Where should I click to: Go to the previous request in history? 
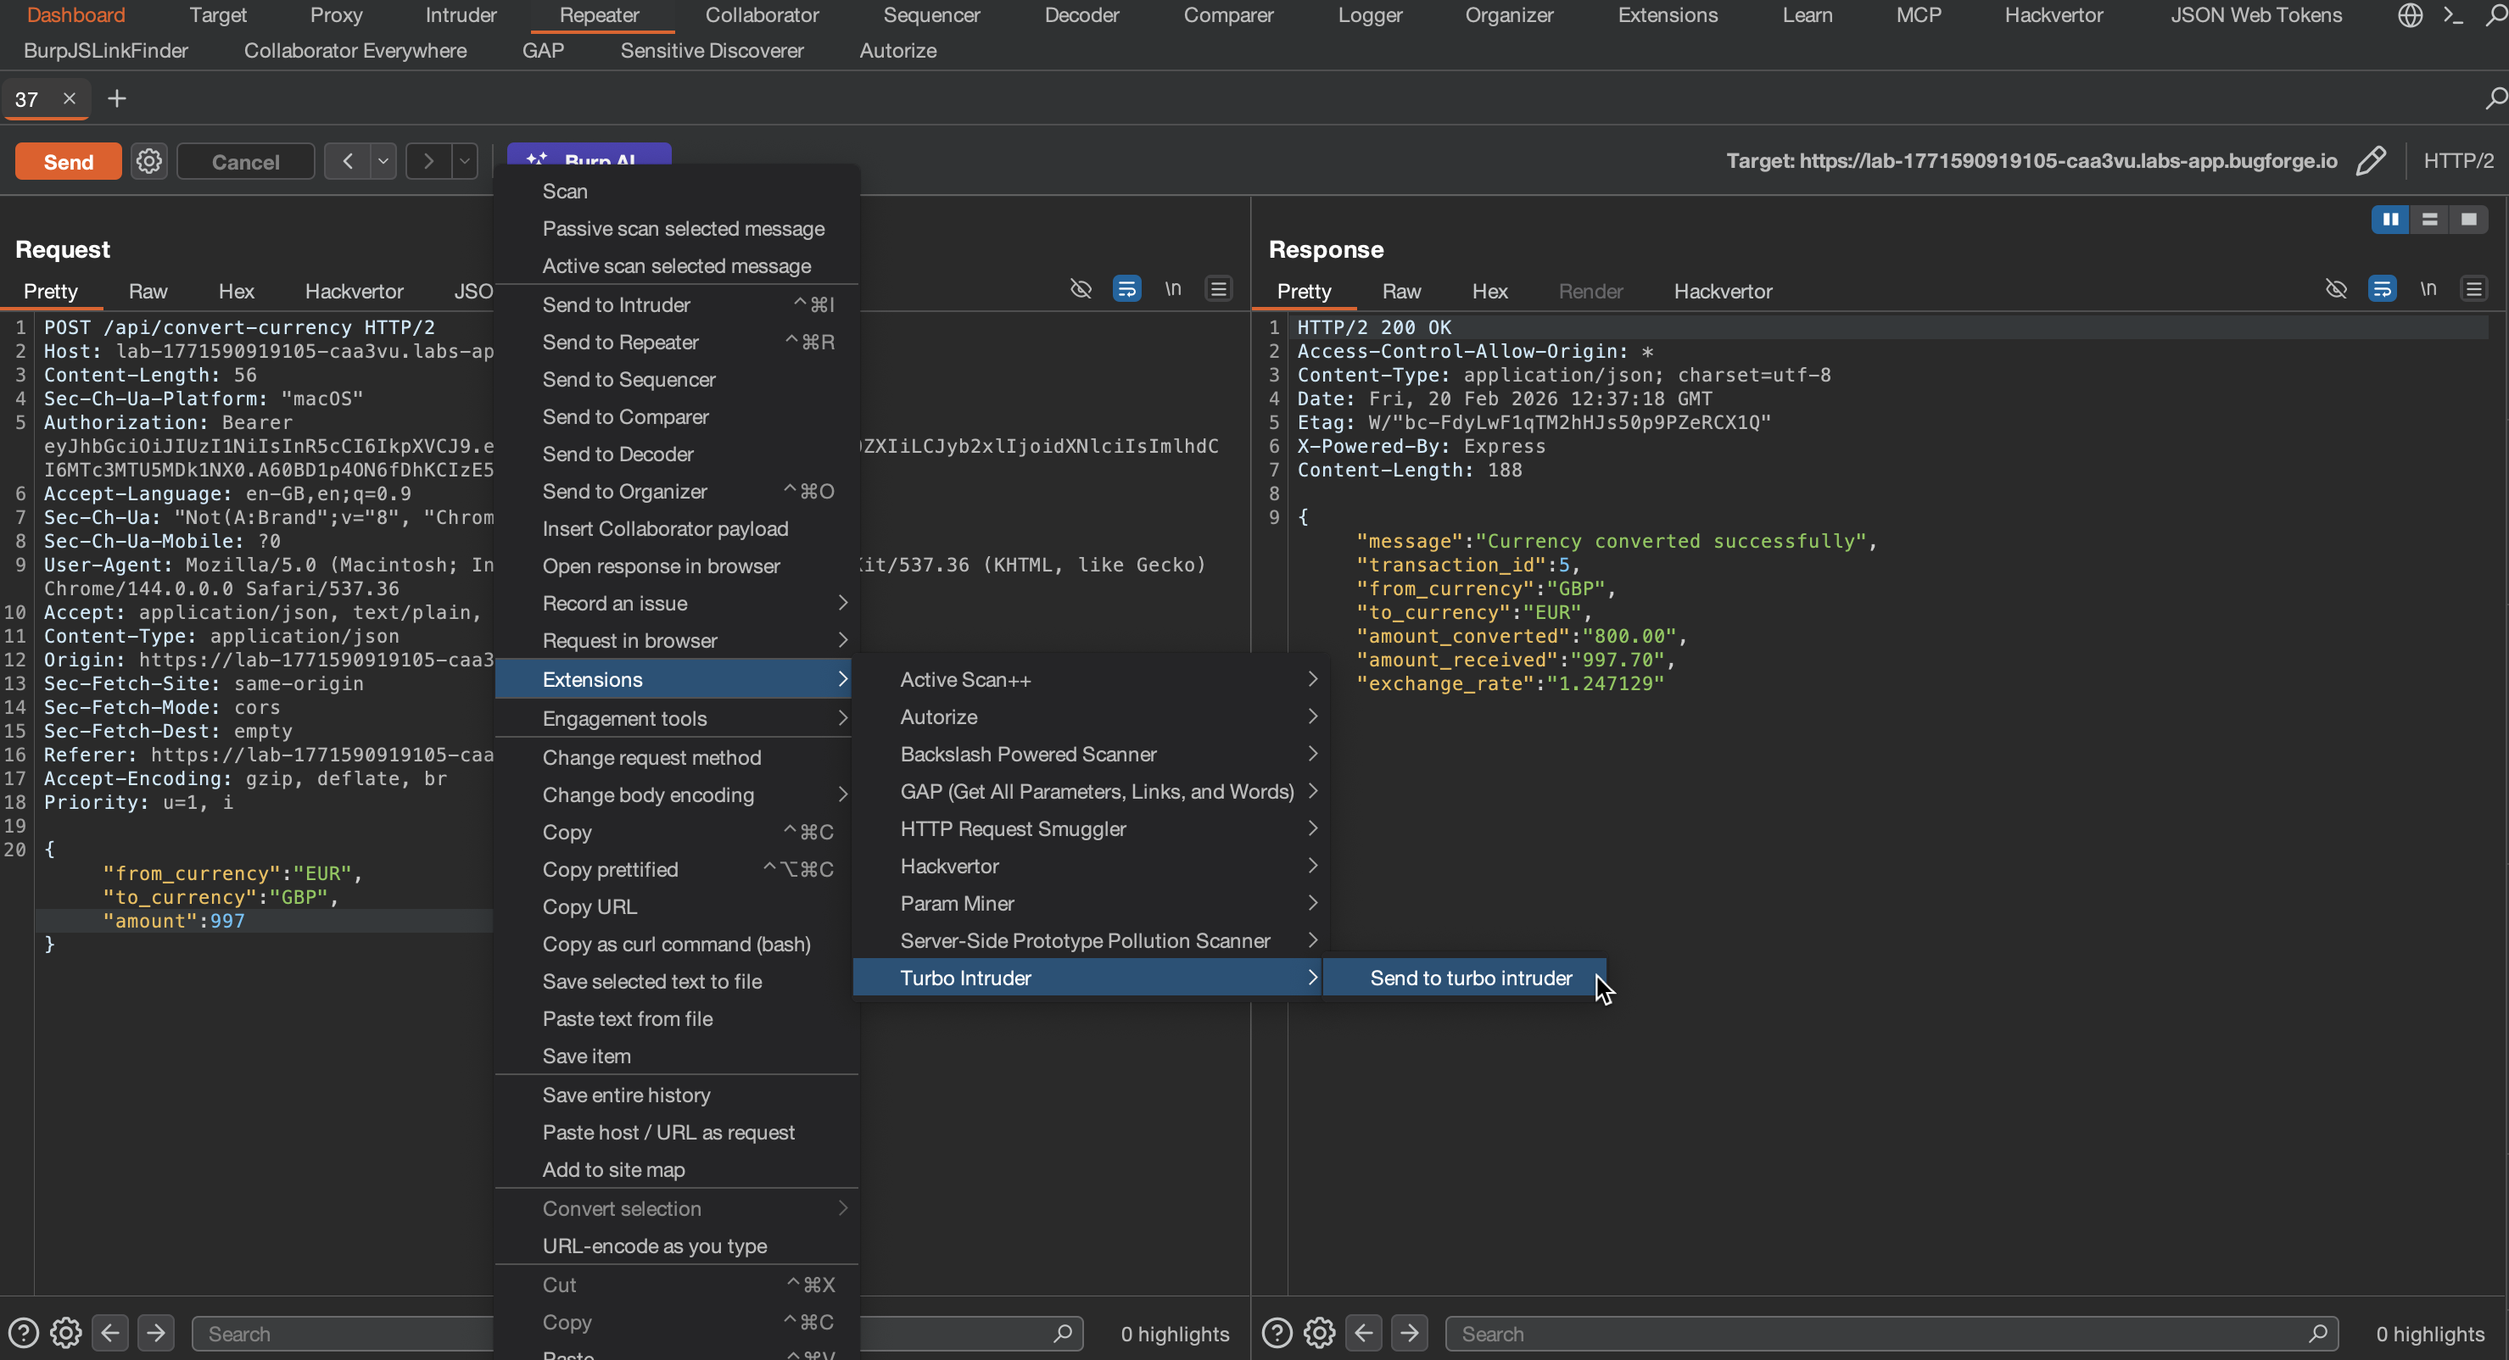click(348, 160)
